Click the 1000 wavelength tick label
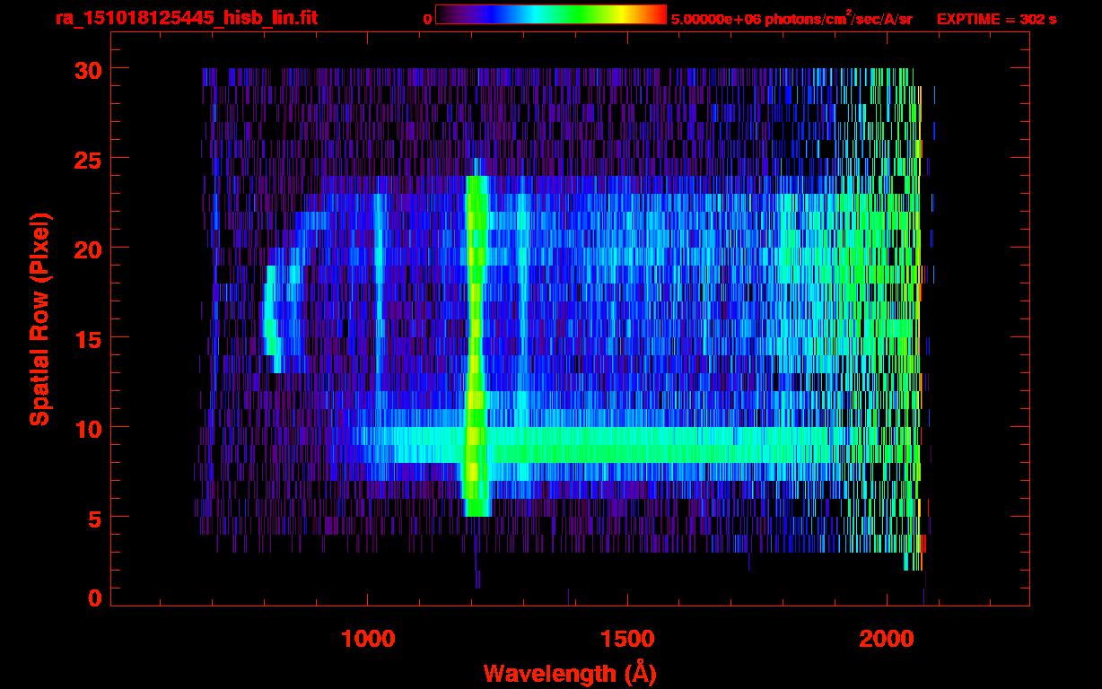The image size is (1102, 689). pyautogui.click(x=368, y=638)
